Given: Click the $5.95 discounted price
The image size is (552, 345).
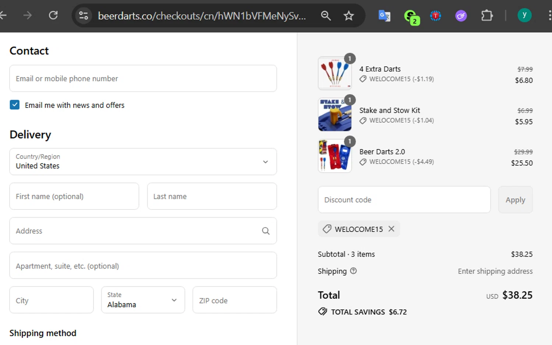Looking at the screenshot, I should tap(524, 122).
